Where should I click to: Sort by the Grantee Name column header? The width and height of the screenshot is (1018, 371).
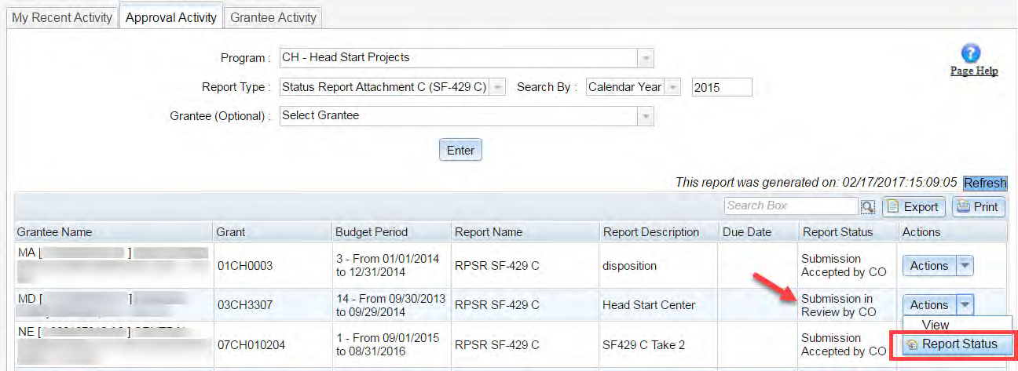coord(55,232)
